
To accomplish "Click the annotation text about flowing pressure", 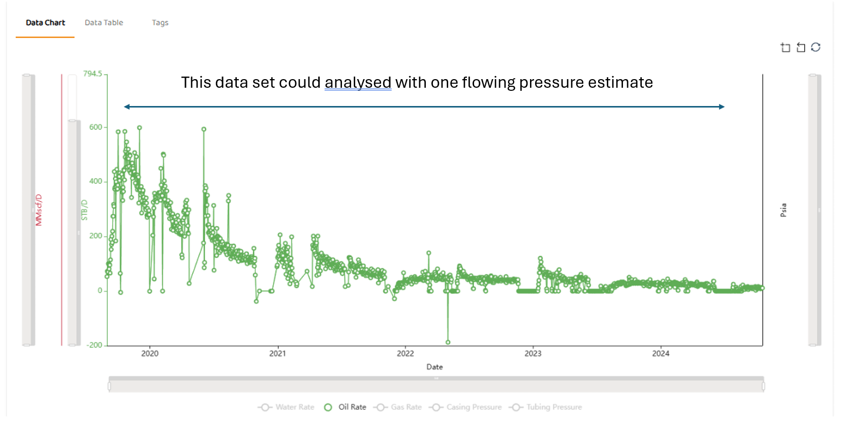I will 417,82.
